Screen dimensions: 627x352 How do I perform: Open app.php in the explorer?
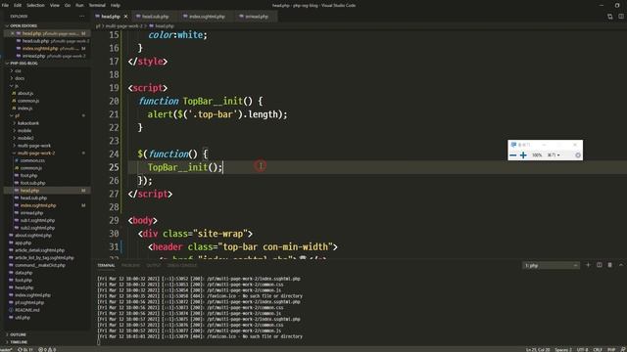click(24, 242)
